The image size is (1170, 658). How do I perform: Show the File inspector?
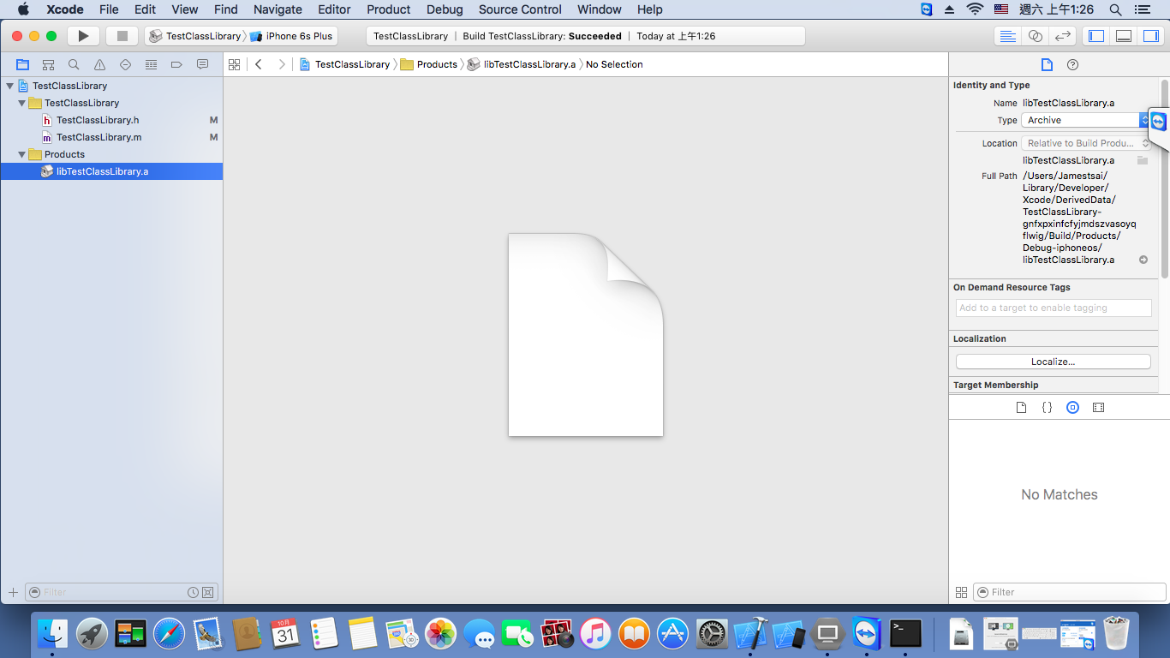[x=1047, y=64]
